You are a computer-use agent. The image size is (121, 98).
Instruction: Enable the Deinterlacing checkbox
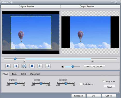point(81,84)
